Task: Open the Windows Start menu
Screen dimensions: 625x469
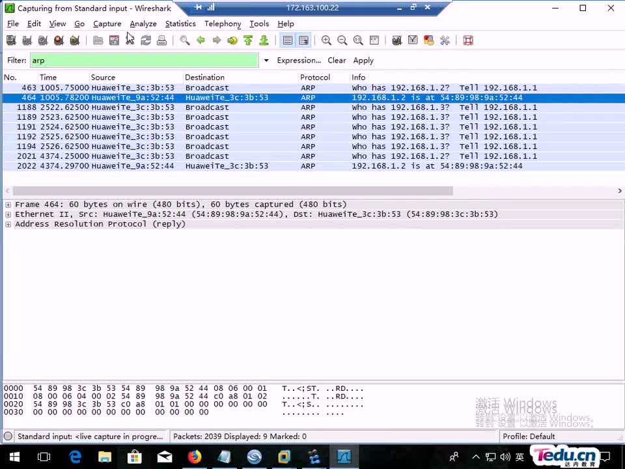Action: coord(14,457)
